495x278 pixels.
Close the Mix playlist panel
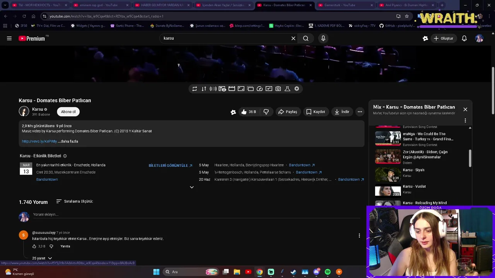[465, 109]
